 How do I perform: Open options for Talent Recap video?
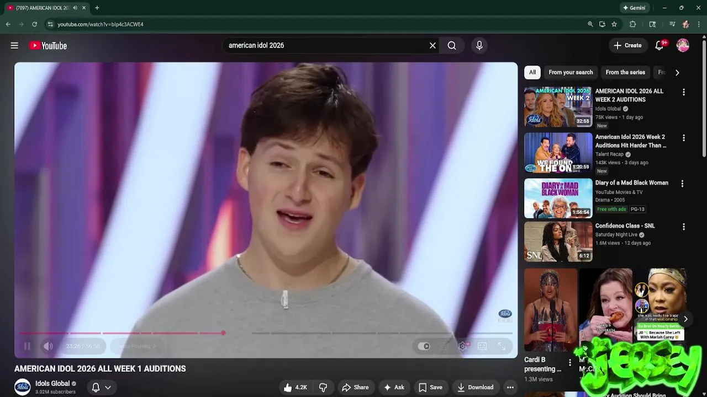(x=684, y=138)
